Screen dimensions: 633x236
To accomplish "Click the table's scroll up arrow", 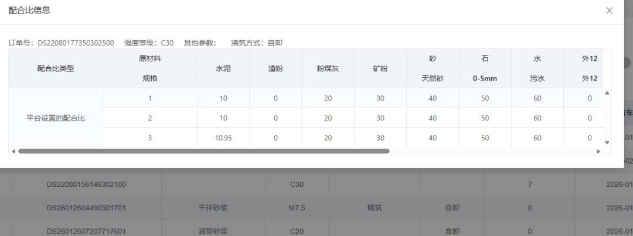I will tap(607, 93).
